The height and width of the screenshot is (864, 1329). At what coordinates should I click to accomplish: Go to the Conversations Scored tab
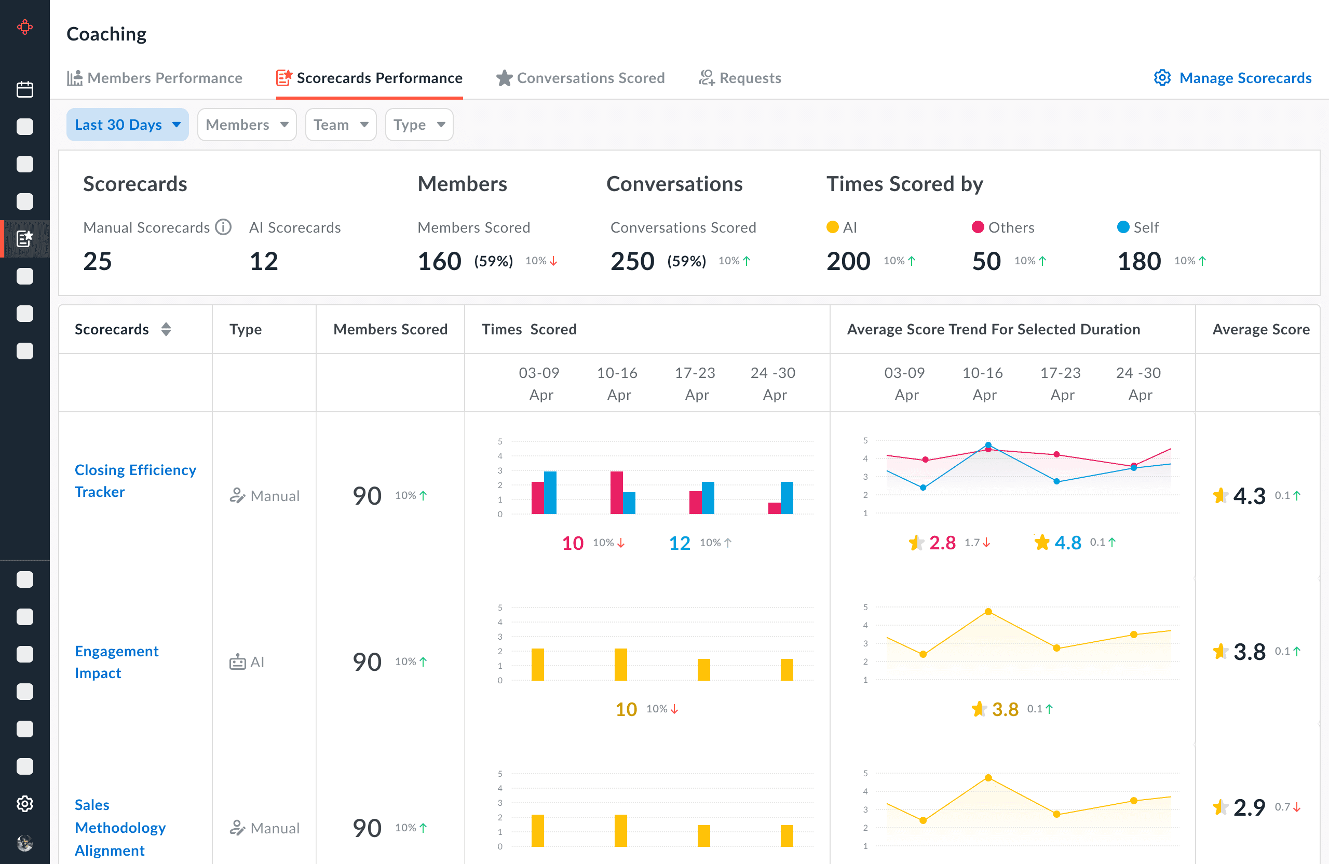pos(580,78)
